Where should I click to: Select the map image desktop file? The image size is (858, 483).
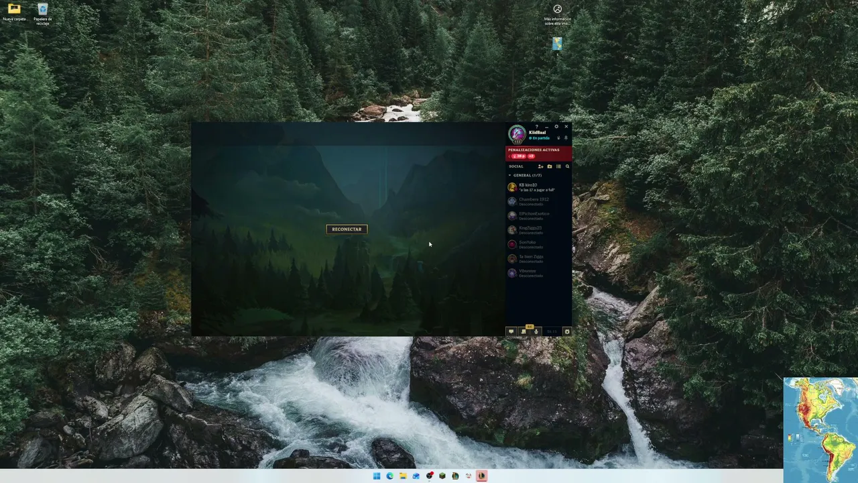coord(557,44)
